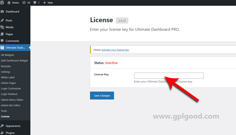Focus the License Key input field

[x=169, y=75]
